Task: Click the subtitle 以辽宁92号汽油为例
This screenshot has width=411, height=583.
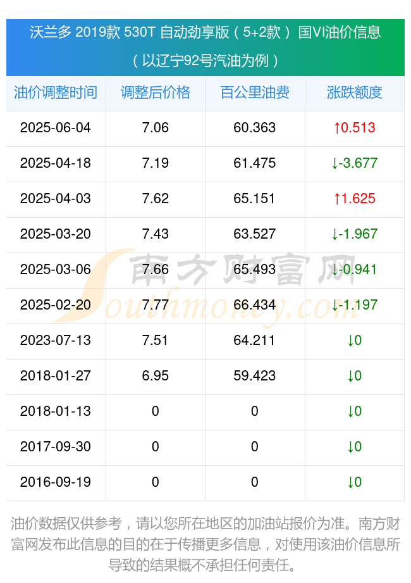Action: coord(205,60)
